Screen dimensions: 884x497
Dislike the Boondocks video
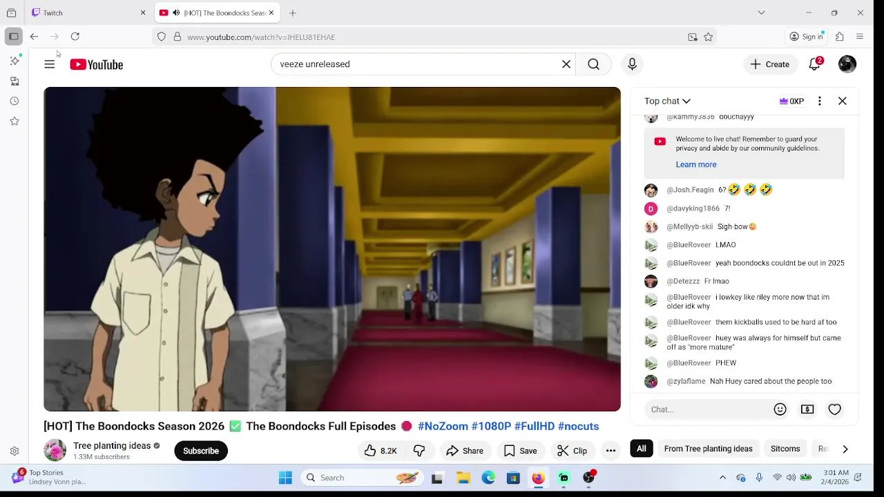(419, 451)
